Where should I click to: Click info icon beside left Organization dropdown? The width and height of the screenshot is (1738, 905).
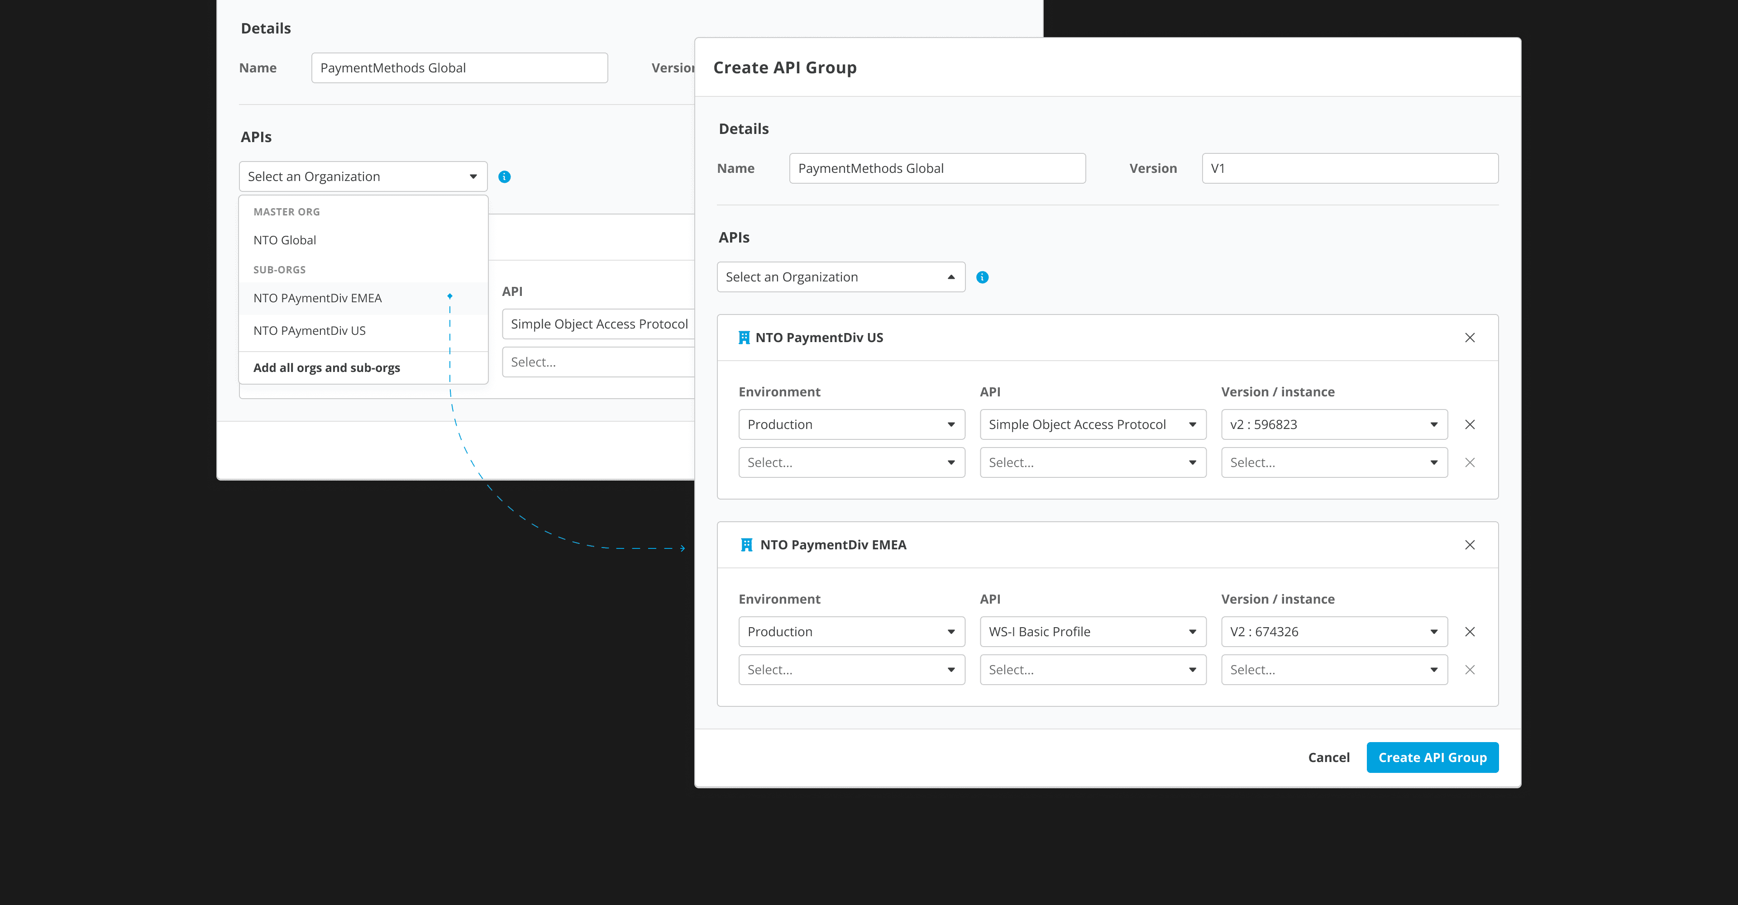tap(504, 176)
